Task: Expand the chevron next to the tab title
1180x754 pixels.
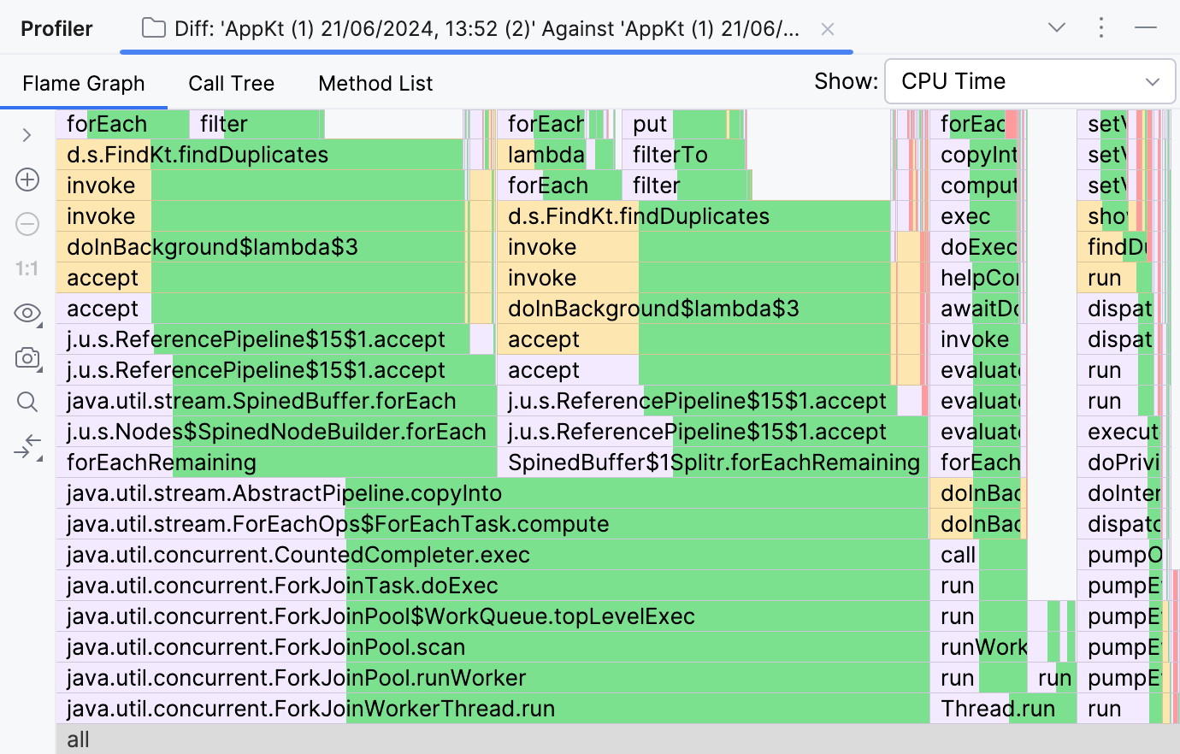Action: point(1057,27)
